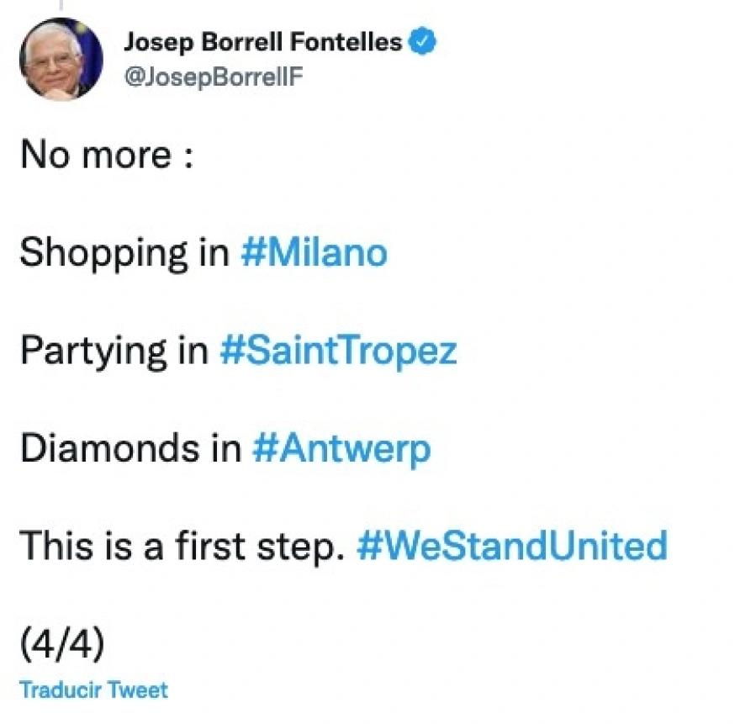Click the "Shopping in" text

click(x=124, y=252)
